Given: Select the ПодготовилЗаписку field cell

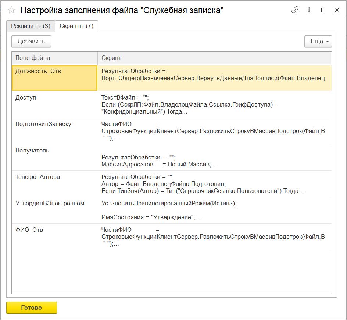Looking at the screenshot, I should (x=54, y=131).
